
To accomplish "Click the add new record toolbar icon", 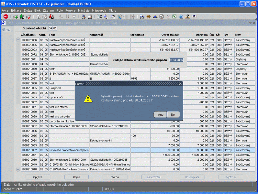I will click(15, 16).
